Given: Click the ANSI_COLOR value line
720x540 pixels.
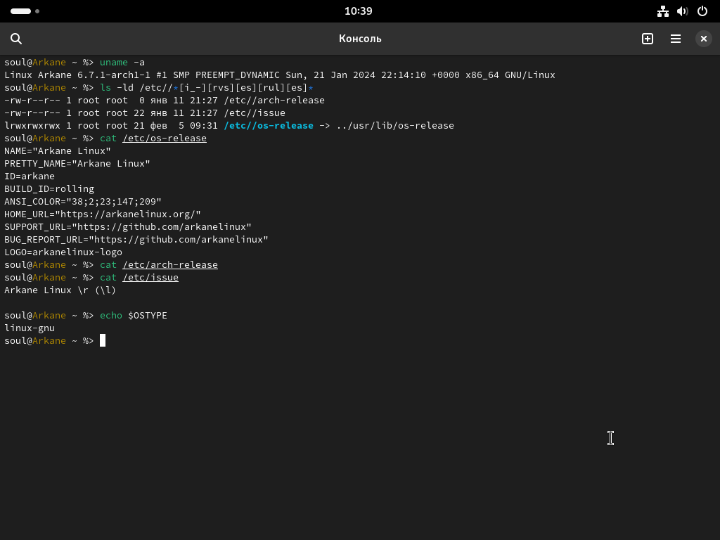Looking at the screenshot, I should tap(83, 202).
